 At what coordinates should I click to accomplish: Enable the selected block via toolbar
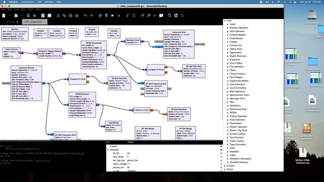[x=143, y=16]
